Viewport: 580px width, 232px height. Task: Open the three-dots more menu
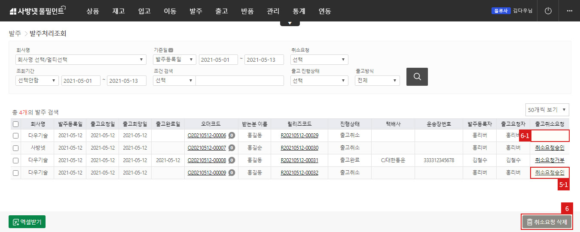(570, 11)
